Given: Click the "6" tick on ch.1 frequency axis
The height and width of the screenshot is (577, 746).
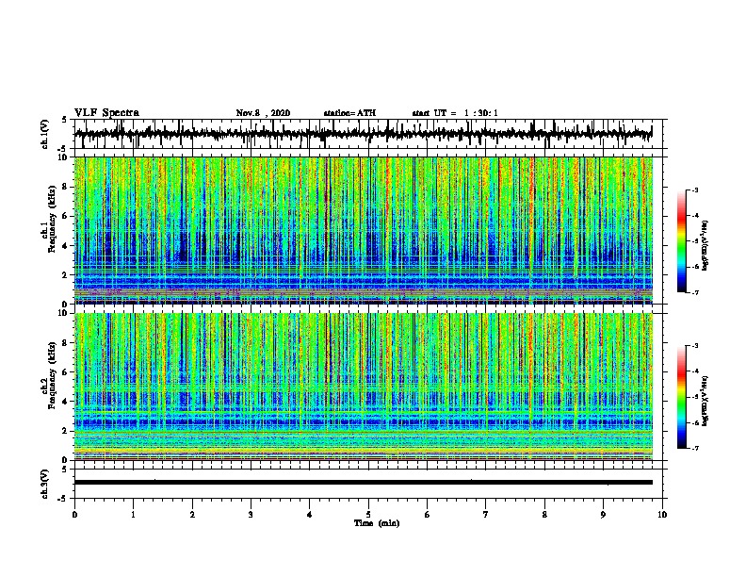Looking at the screenshot, I should [65, 216].
